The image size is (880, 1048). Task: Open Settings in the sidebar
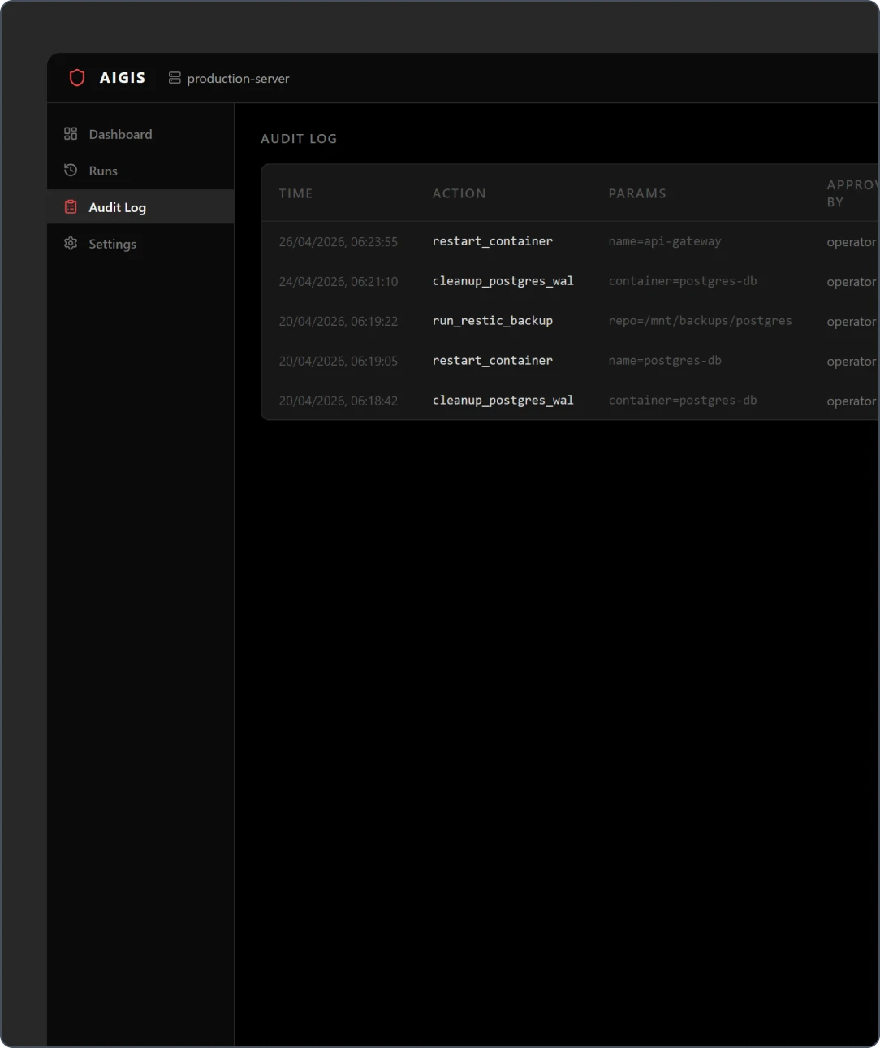click(x=140, y=244)
